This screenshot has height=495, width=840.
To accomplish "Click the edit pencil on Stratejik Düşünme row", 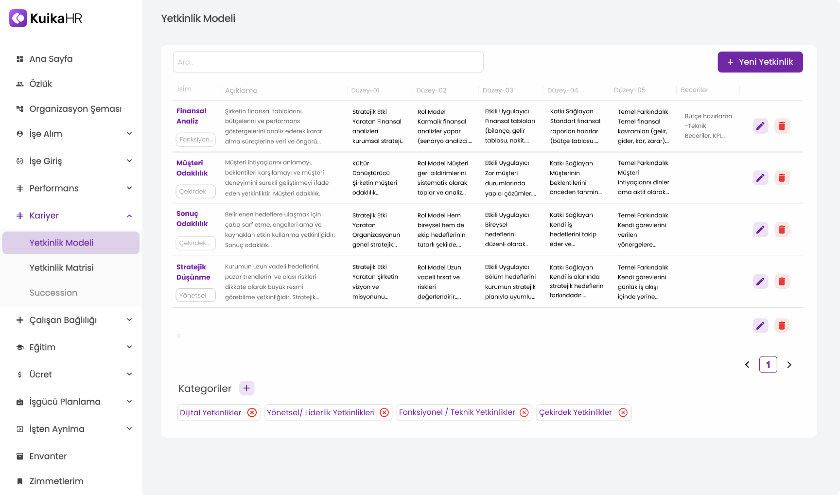I will pyautogui.click(x=761, y=281).
